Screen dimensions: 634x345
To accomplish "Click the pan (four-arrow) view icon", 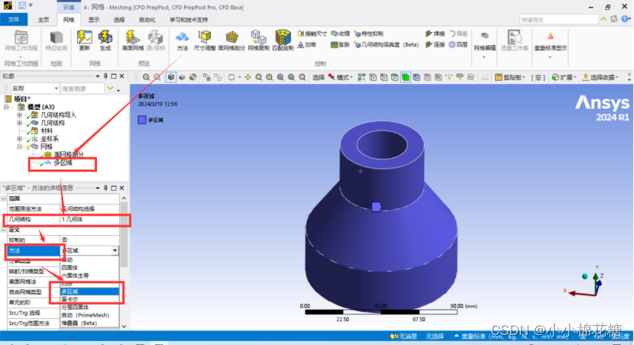I will point(247,77).
